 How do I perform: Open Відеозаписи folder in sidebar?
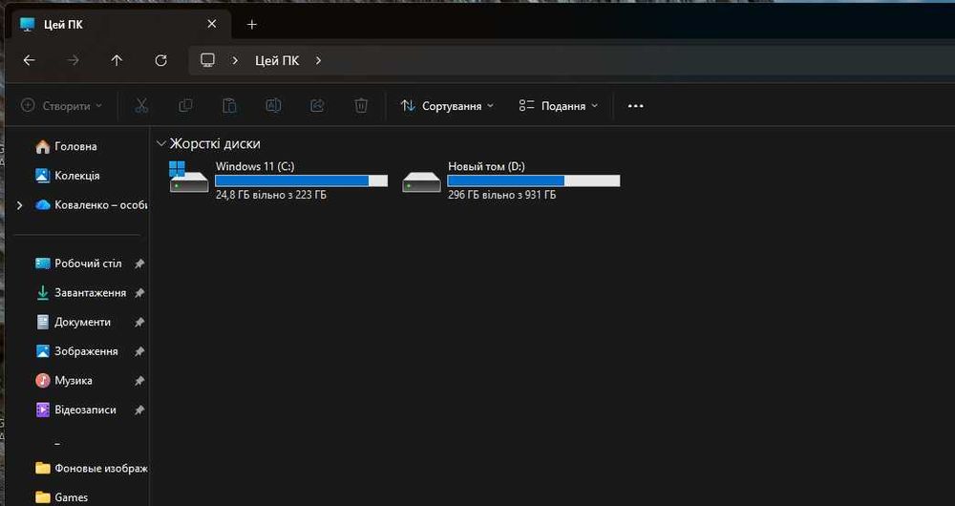tap(75, 410)
